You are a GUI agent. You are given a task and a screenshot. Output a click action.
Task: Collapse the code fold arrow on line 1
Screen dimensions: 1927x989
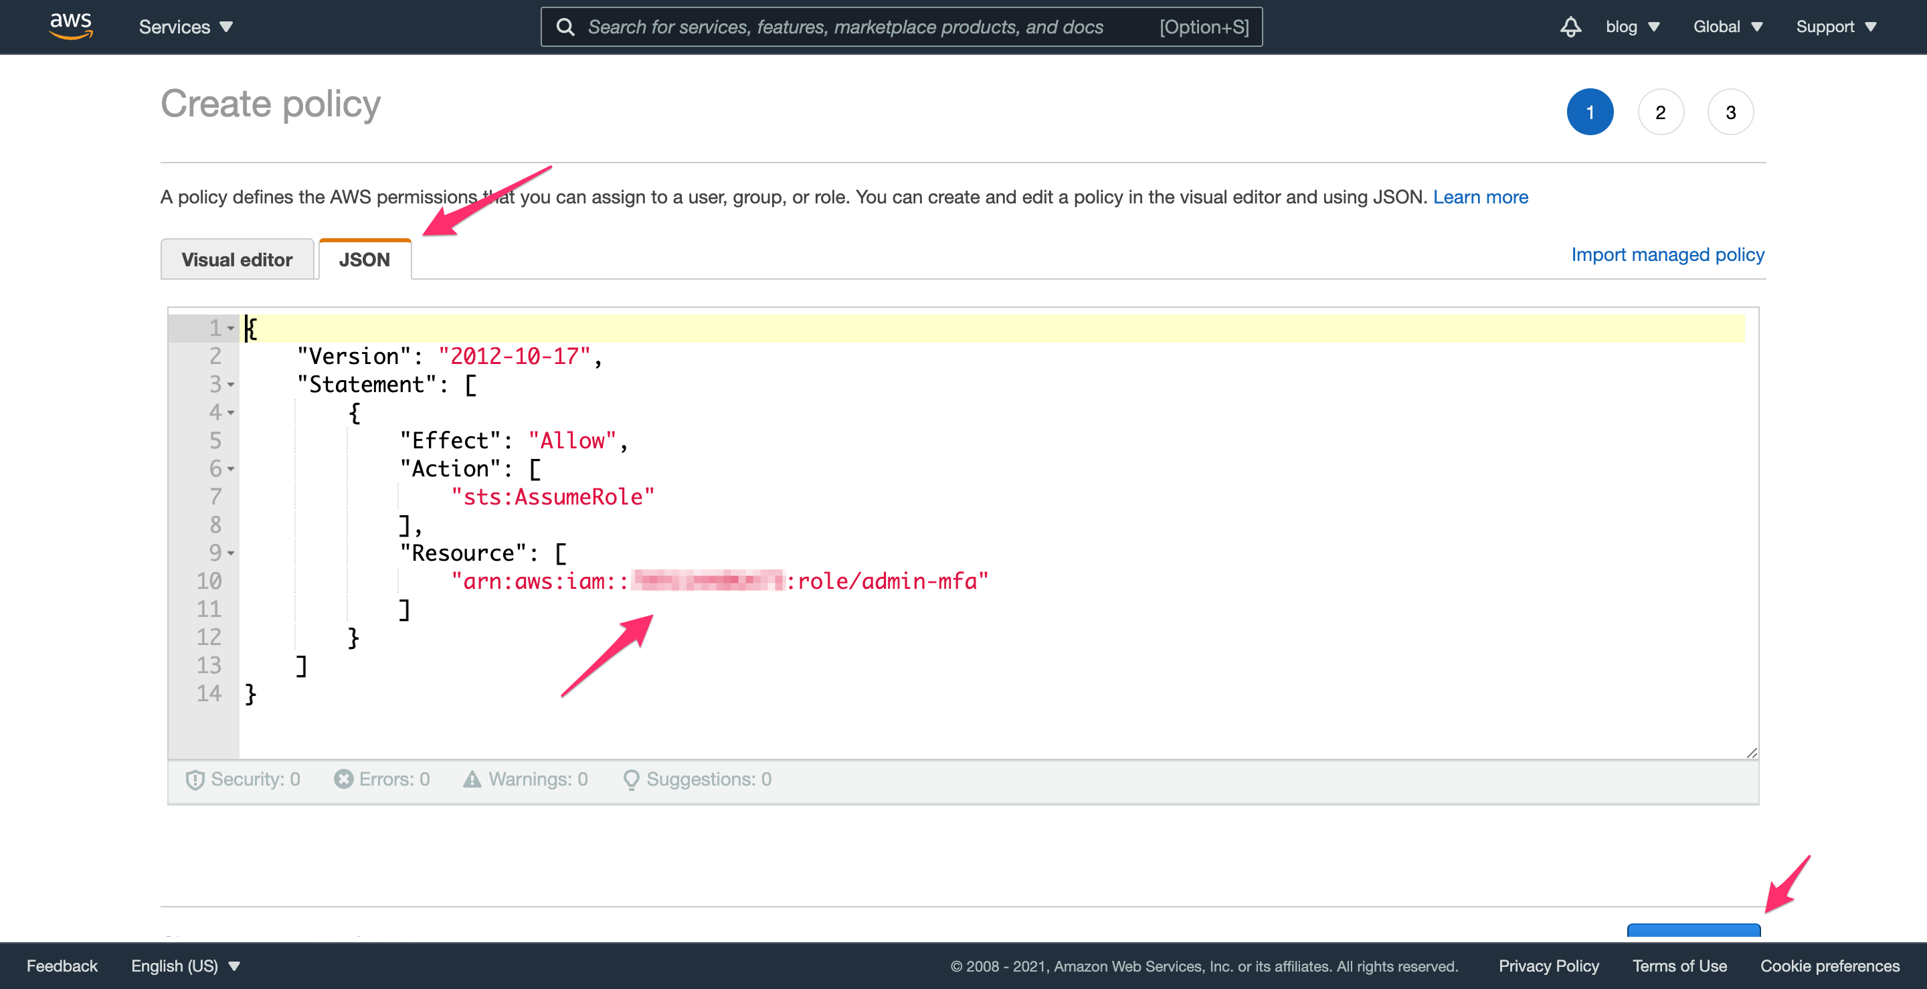click(231, 329)
